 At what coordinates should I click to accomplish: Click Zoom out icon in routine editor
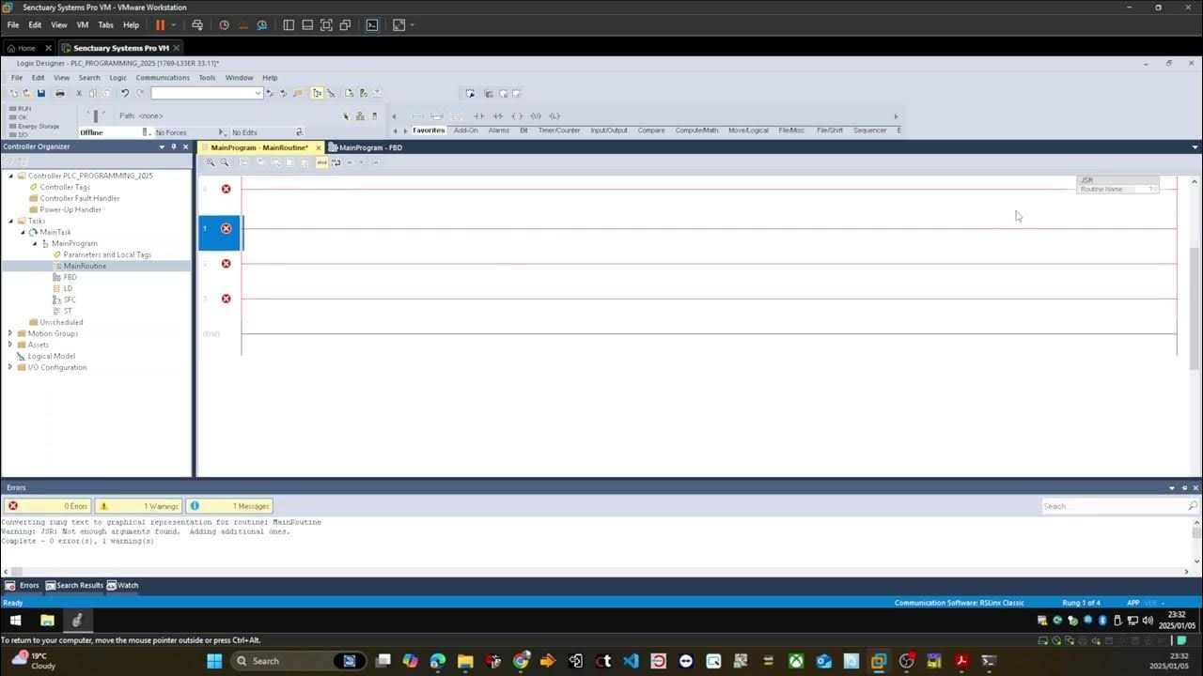225,162
